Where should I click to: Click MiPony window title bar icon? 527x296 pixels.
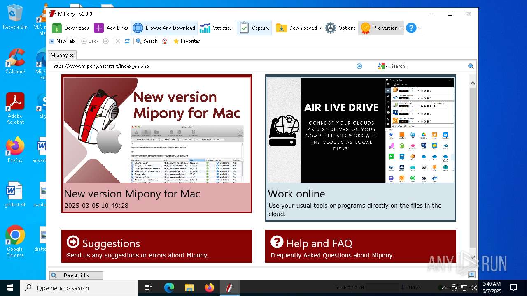pos(53,14)
